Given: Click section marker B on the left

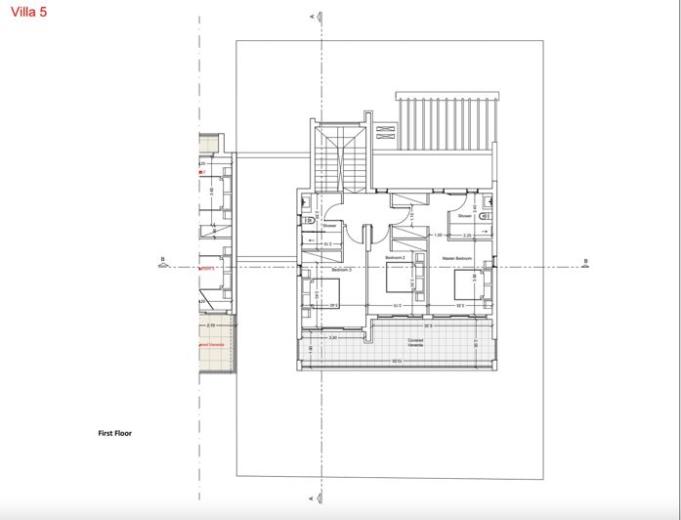Looking at the screenshot, I should coord(162,262).
